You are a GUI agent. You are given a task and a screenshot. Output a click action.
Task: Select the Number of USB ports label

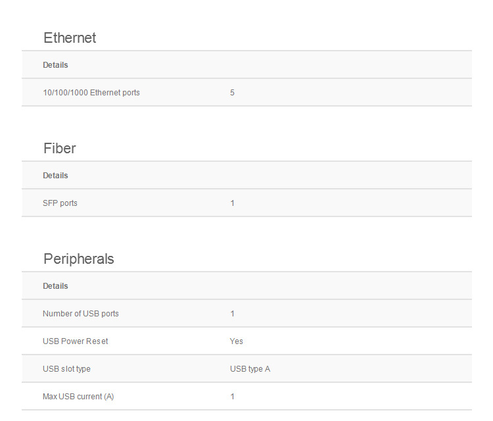click(81, 314)
